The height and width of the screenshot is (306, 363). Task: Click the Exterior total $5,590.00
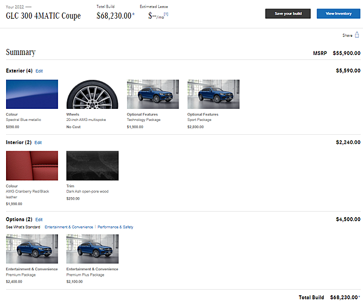click(348, 71)
